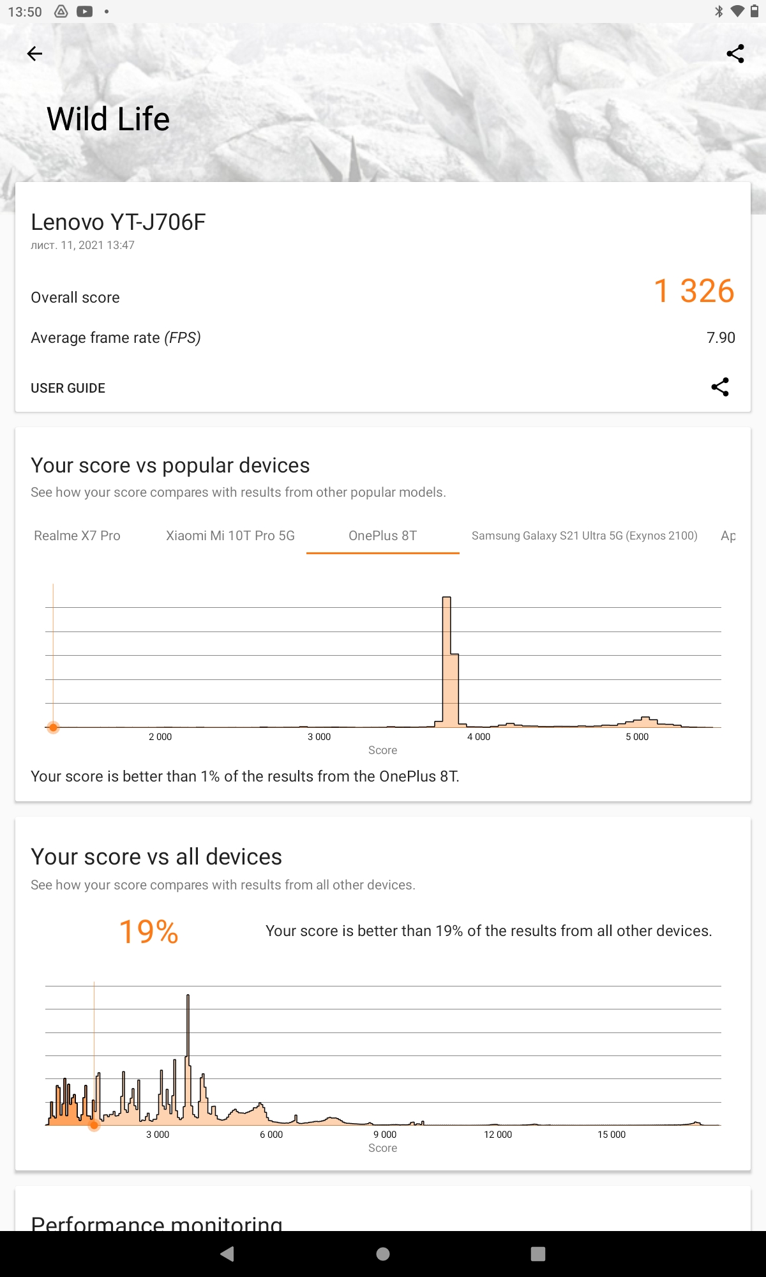766x1277 pixels.
Task: Tap the partially visible Ap tab
Action: 728,536
